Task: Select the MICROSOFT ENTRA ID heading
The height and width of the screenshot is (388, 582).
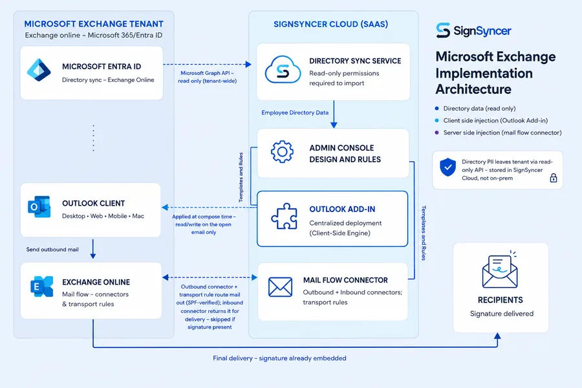Action: coord(102,67)
